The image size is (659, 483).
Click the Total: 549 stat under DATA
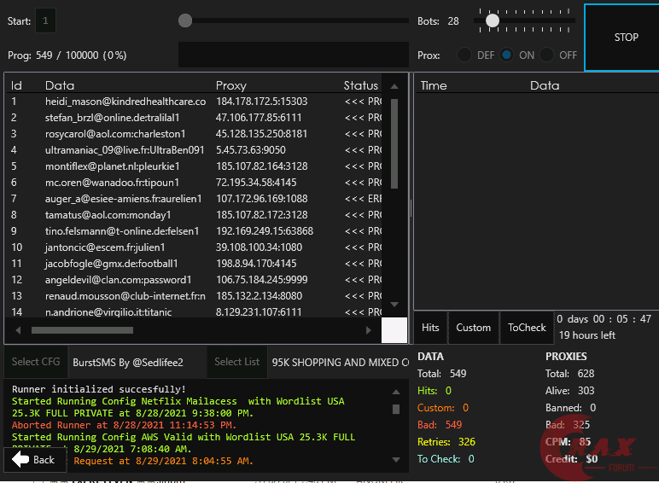click(441, 374)
